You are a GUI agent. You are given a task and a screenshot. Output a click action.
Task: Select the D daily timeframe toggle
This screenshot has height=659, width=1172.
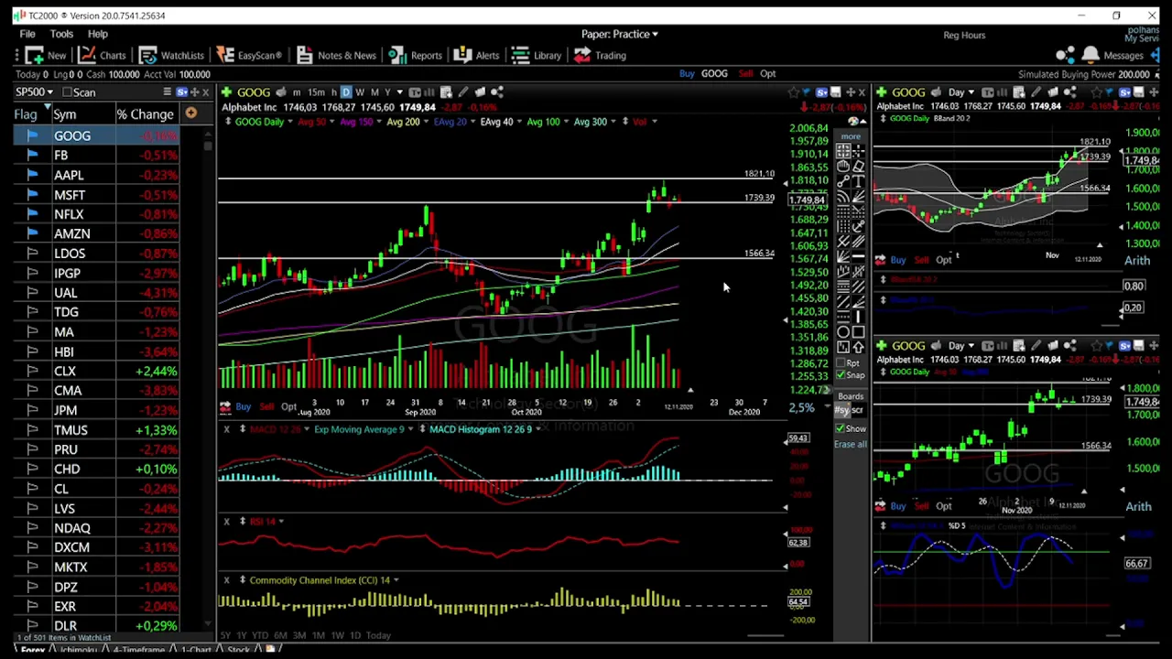346,92
